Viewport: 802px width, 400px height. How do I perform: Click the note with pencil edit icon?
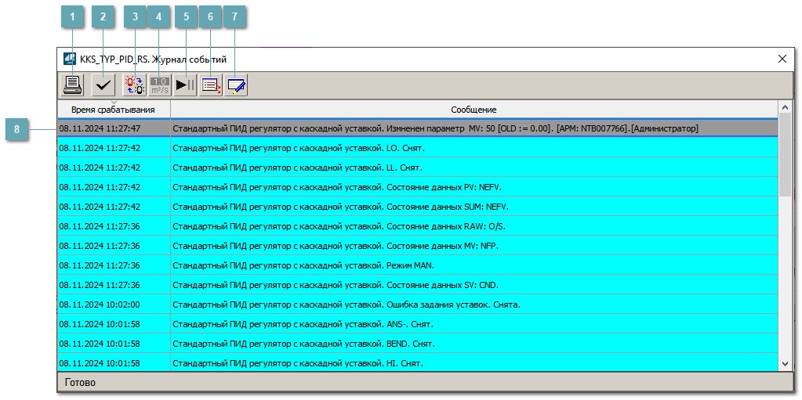tap(236, 85)
